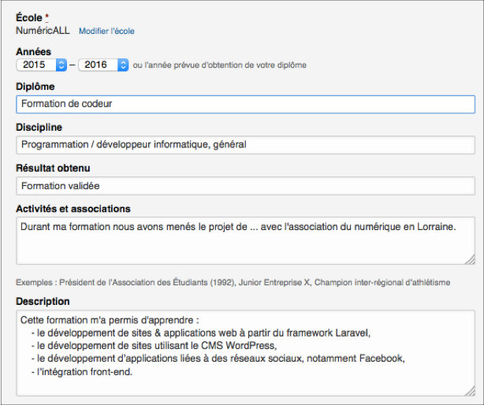Select the Résultat obtenu field 'Formation validée'

click(x=245, y=186)
